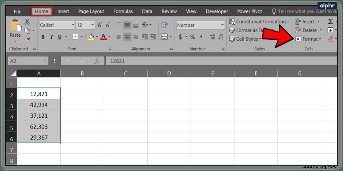Open the Font dialog launcher

coord(110,49)
